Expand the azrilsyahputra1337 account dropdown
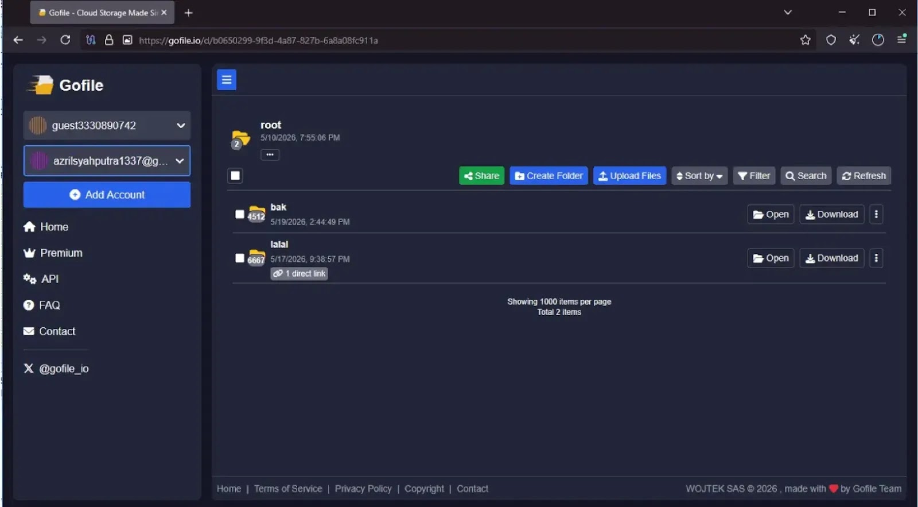This screenshot has width=918, height=507. pos(180,161)
